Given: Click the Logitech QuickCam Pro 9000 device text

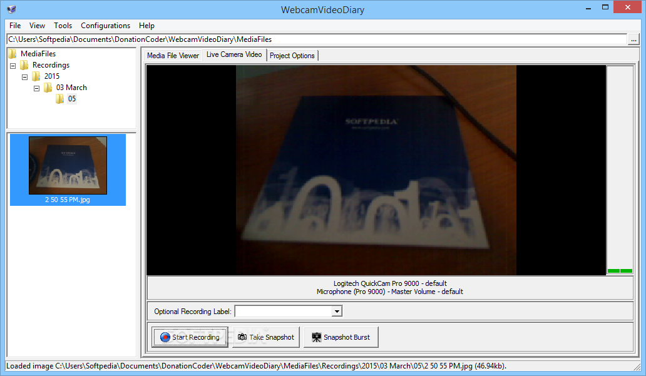Looking at the screenshot, I should (x=390, y=283).
